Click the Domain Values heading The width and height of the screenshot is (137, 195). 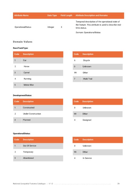23,42
